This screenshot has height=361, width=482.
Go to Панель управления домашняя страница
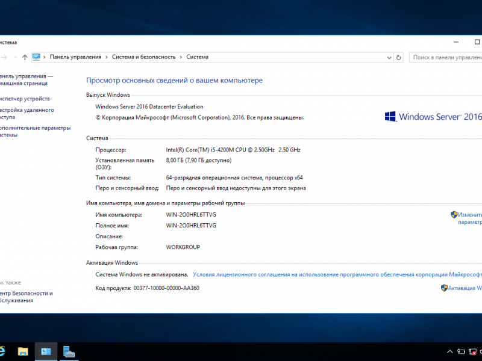pos(27,80)
